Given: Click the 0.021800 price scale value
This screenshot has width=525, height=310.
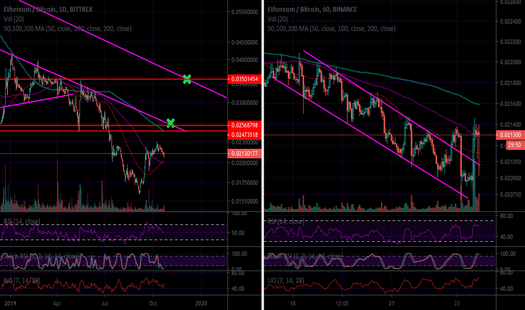Looking at the screenshot, I should 510,83.
